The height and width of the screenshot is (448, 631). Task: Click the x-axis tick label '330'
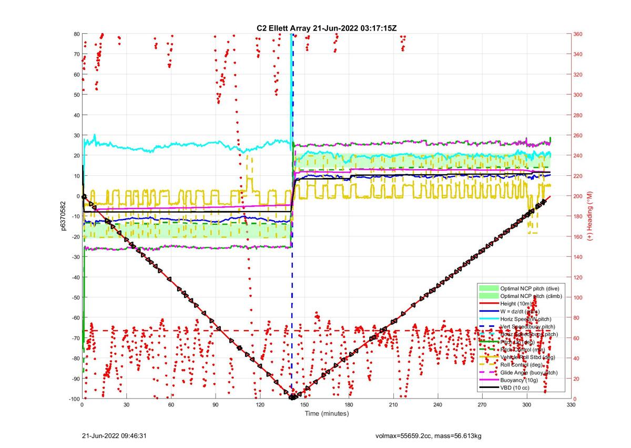pos(572,405)
